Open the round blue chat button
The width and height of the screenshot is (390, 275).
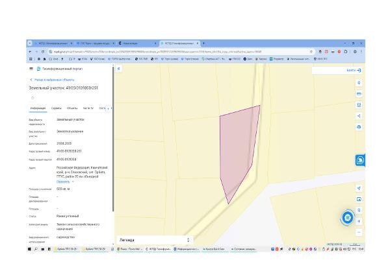coord(348,218)
